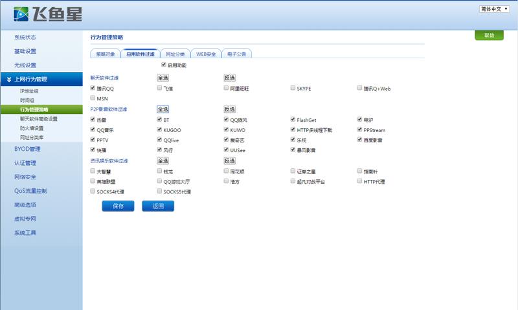Select the 电子公告 tab
Image resolution: width=518 pixels, height=310 pixels.
pos(236,54)
